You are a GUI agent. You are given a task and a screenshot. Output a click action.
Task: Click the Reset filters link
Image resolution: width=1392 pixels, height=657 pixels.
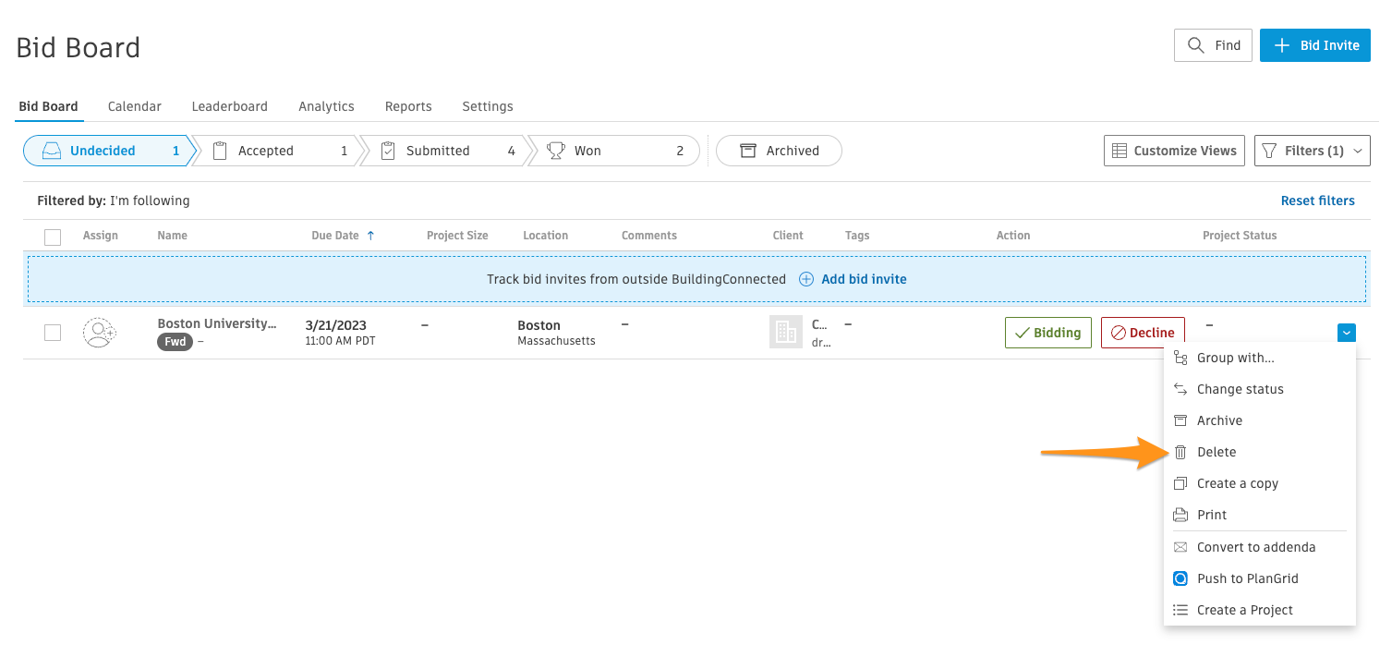coord(1317,201)
